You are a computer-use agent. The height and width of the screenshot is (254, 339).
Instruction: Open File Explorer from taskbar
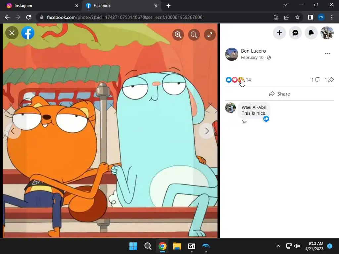point(177,246)
